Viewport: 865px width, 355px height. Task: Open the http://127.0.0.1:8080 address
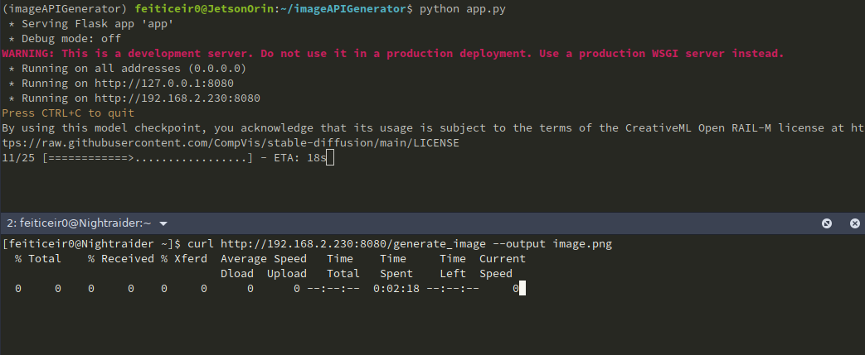point(164,83)
